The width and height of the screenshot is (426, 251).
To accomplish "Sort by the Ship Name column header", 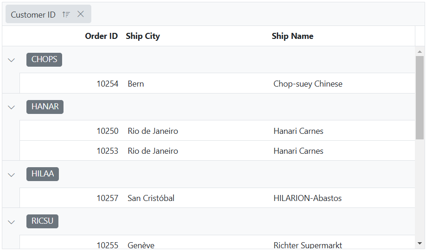I will pyautogui.click(x=292, y=36).
